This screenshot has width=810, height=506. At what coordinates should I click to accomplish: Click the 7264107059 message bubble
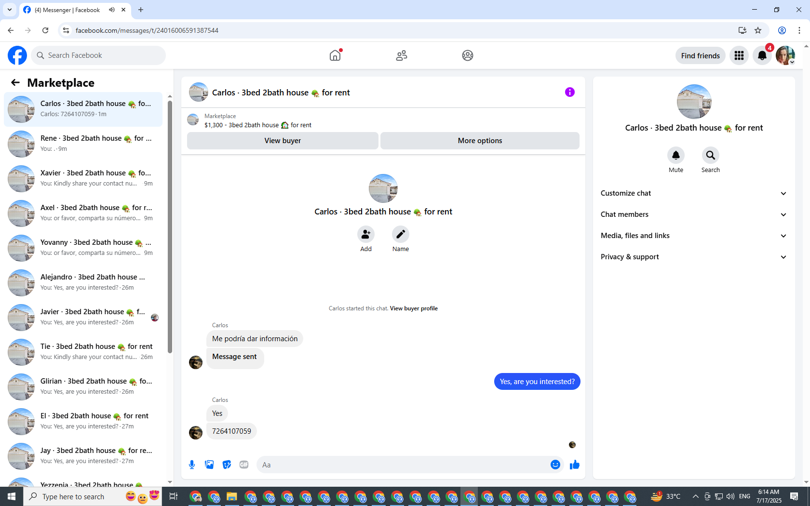(231, 431)
